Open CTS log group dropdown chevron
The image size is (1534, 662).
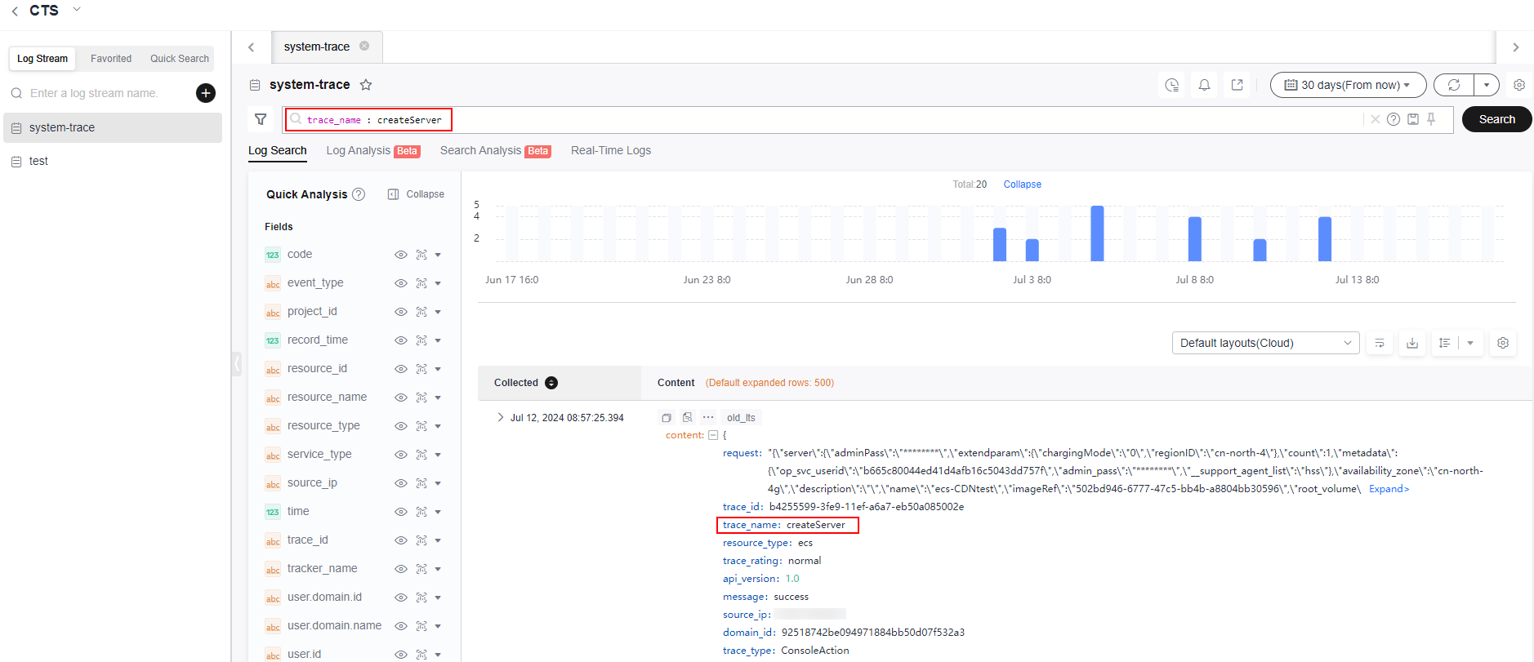[x=77, y=9]
